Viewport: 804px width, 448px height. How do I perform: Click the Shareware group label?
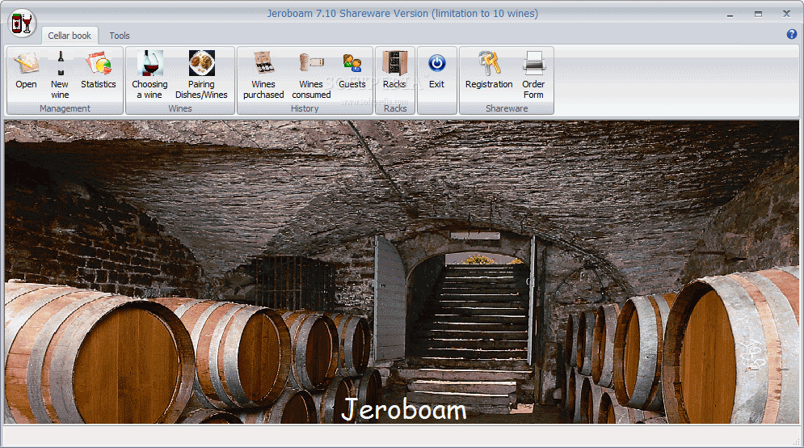(x=507, y=108)
